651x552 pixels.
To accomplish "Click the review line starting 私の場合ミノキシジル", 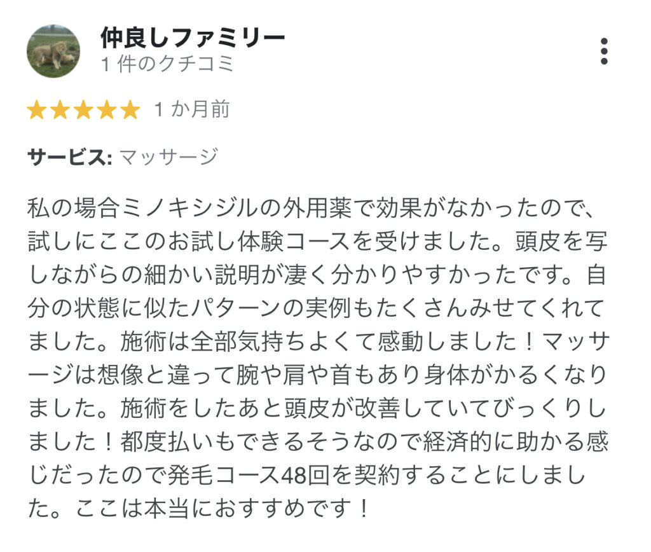I will 310,208.
